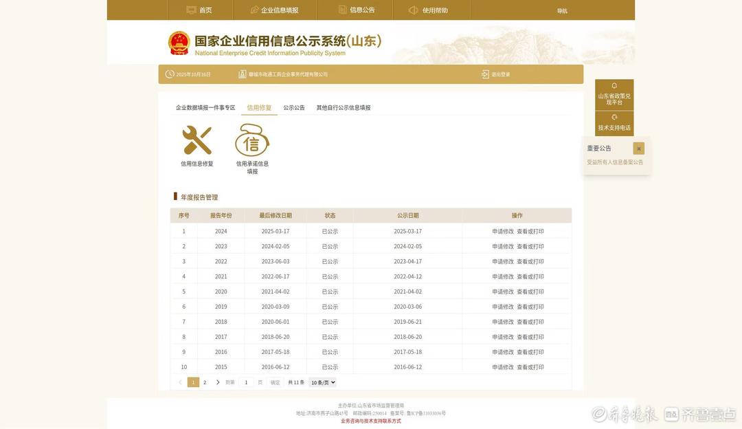742x429 pixels.
Task: Select the 信用修复 tab
Action: [259, 107]
